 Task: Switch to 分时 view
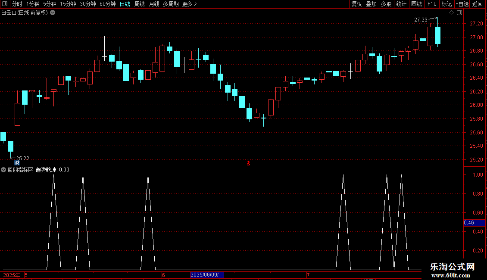[17, 4]
